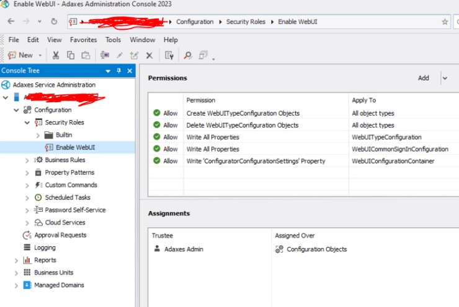Expand the Scheduled Tasks node

pyautogui.click(x=27, y=198)
